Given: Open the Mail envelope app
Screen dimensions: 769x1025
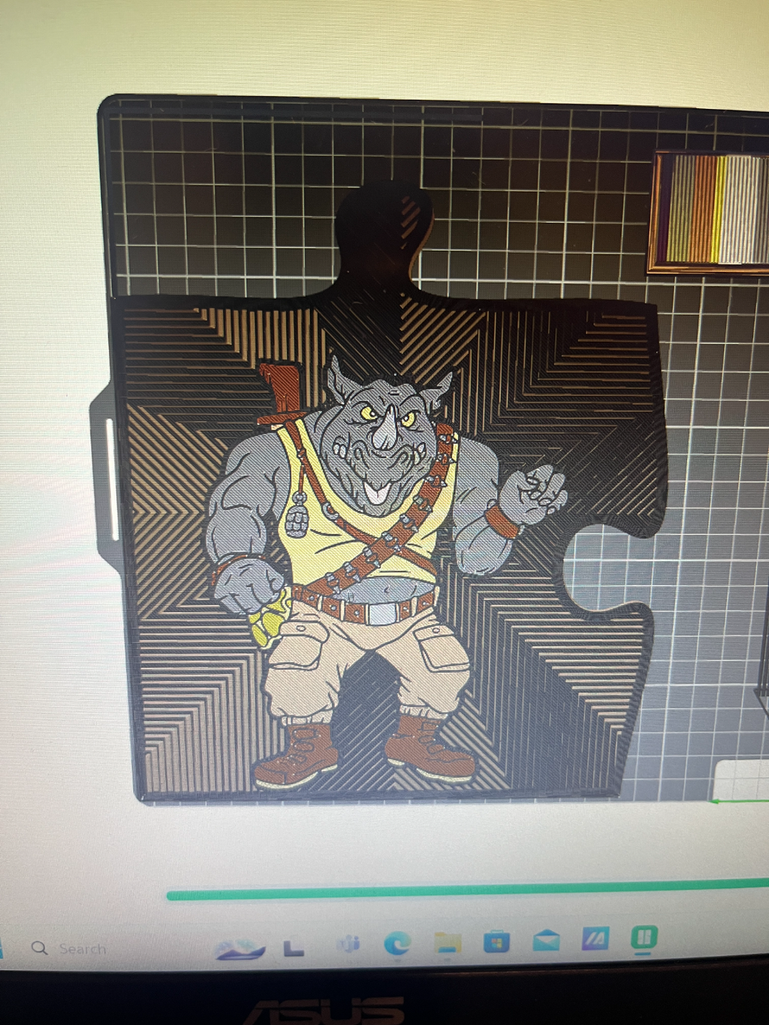Looking at the screenshot, I should (x=546, y=940).
